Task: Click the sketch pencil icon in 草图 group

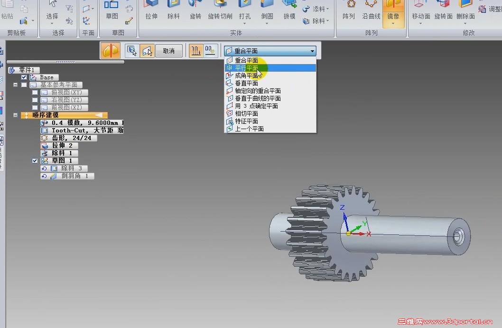Action: 129,21
